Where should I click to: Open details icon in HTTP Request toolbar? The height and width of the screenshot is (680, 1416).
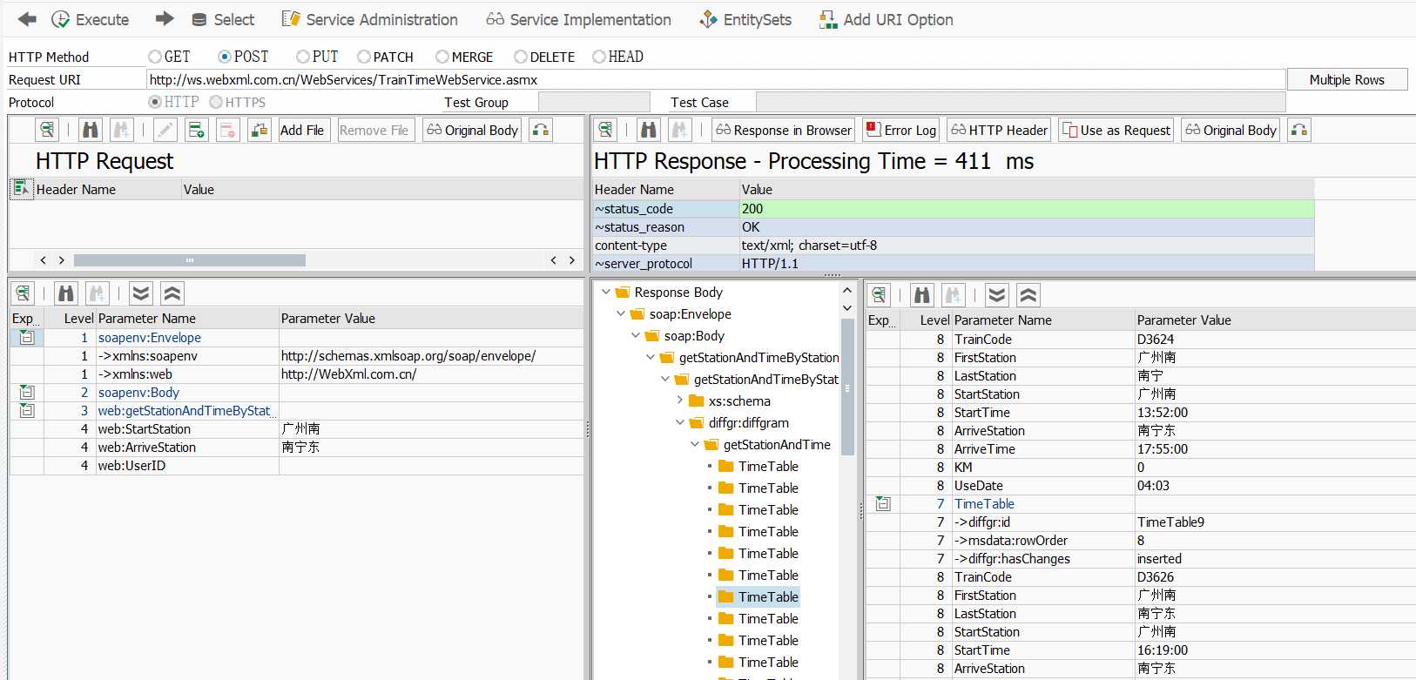pyautogui.click(x=47, y=130)
